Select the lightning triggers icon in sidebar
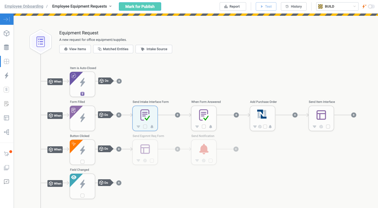 pos(6,76)
